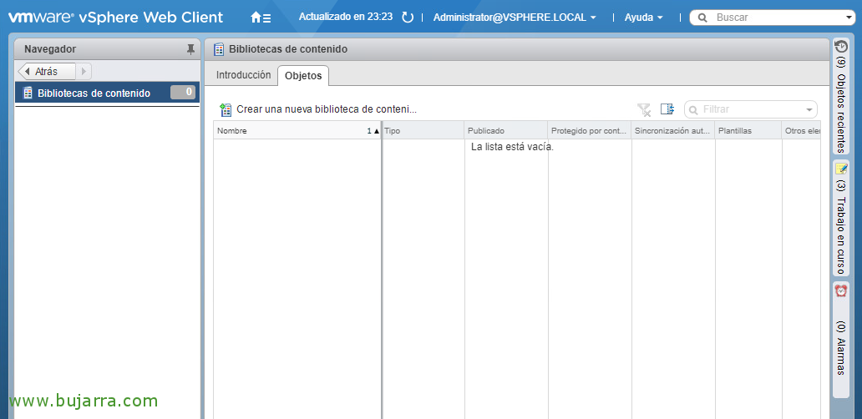Open the column selector icon

click(x=667, y=109)
